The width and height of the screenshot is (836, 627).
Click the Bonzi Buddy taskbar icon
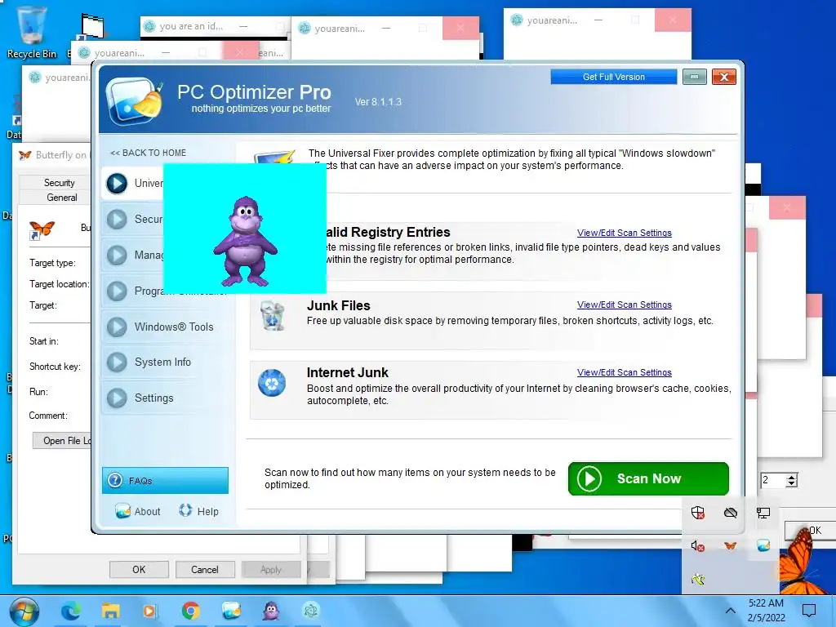[x=271, y=611]
